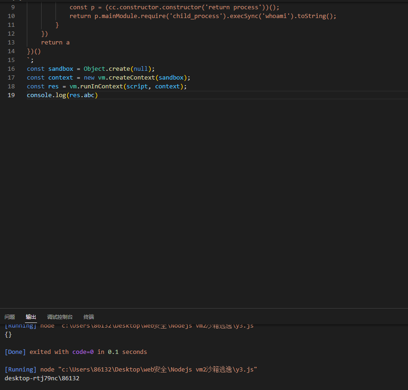Click 'sandbox' variable declaration on line 16
Image resolution: width=408 pixels, height=390 pixels.
[x=61, y=69]
